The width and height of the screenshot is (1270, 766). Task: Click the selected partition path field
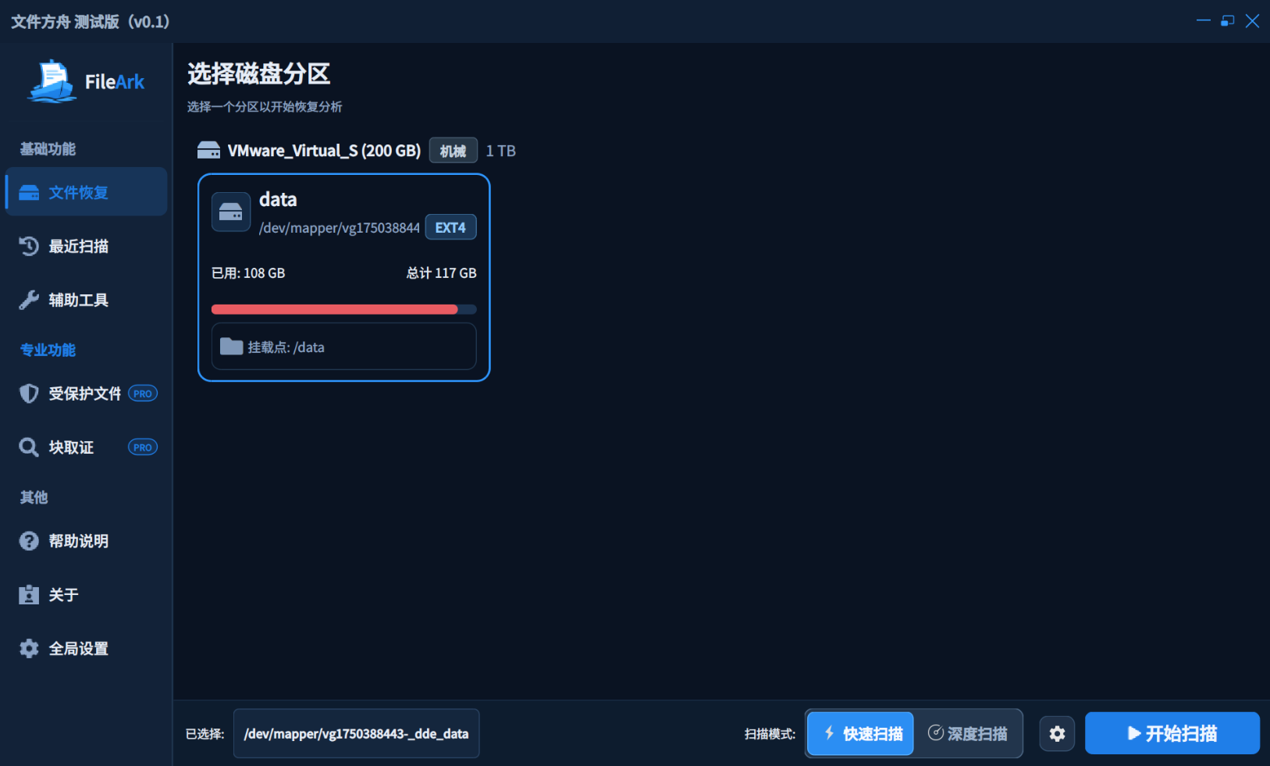(356, 733)
